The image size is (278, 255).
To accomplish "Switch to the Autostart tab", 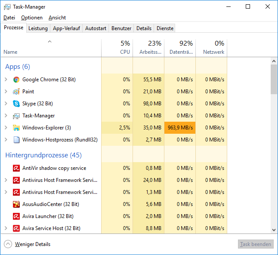I will (96, 28).
